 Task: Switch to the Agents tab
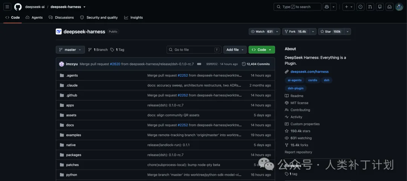click(34, 18)
